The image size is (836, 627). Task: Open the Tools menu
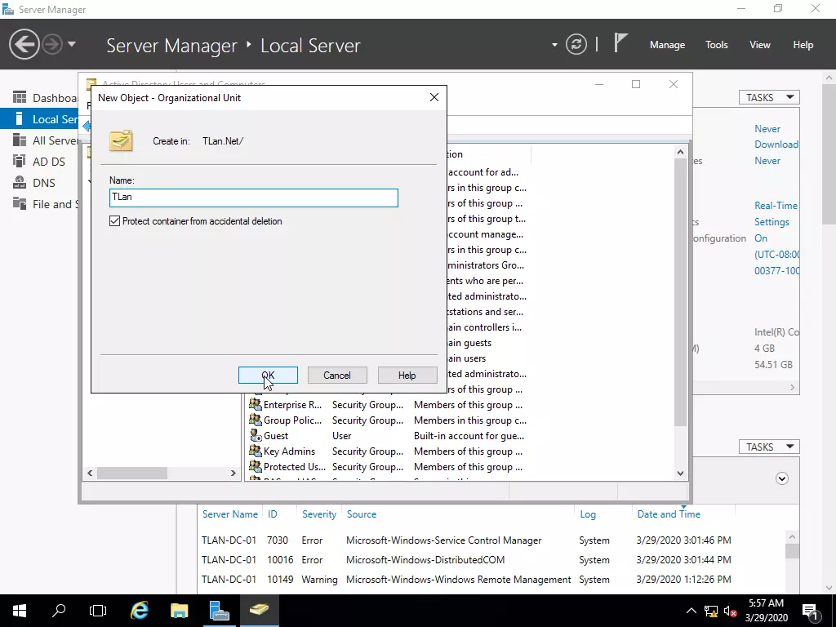coord(716,45)
